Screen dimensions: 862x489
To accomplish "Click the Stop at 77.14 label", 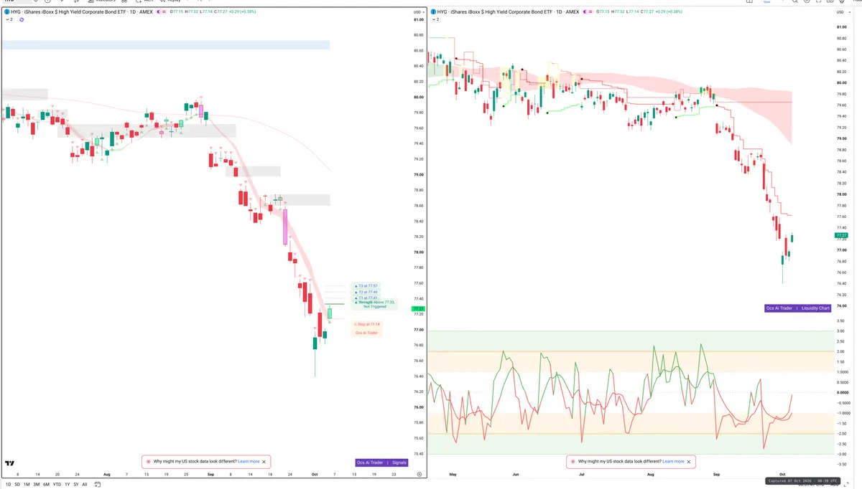I will pos(366,324).
